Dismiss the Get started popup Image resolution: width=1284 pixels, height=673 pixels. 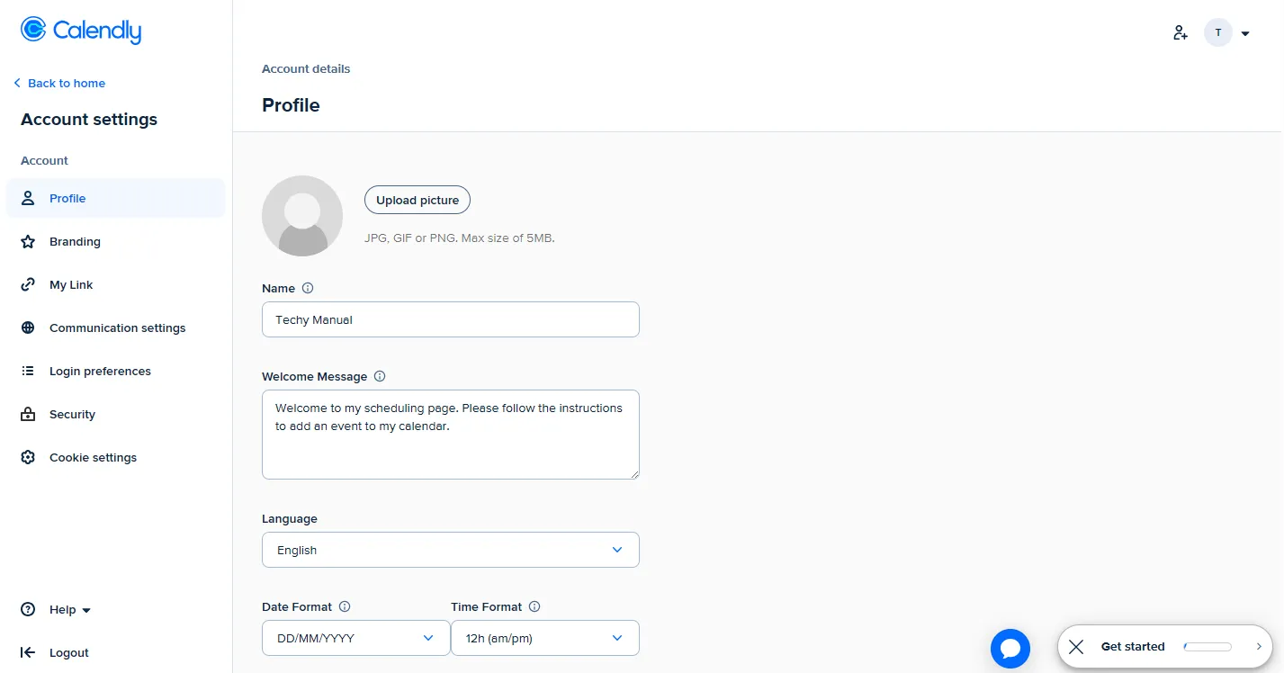[x=1076, y=646]
